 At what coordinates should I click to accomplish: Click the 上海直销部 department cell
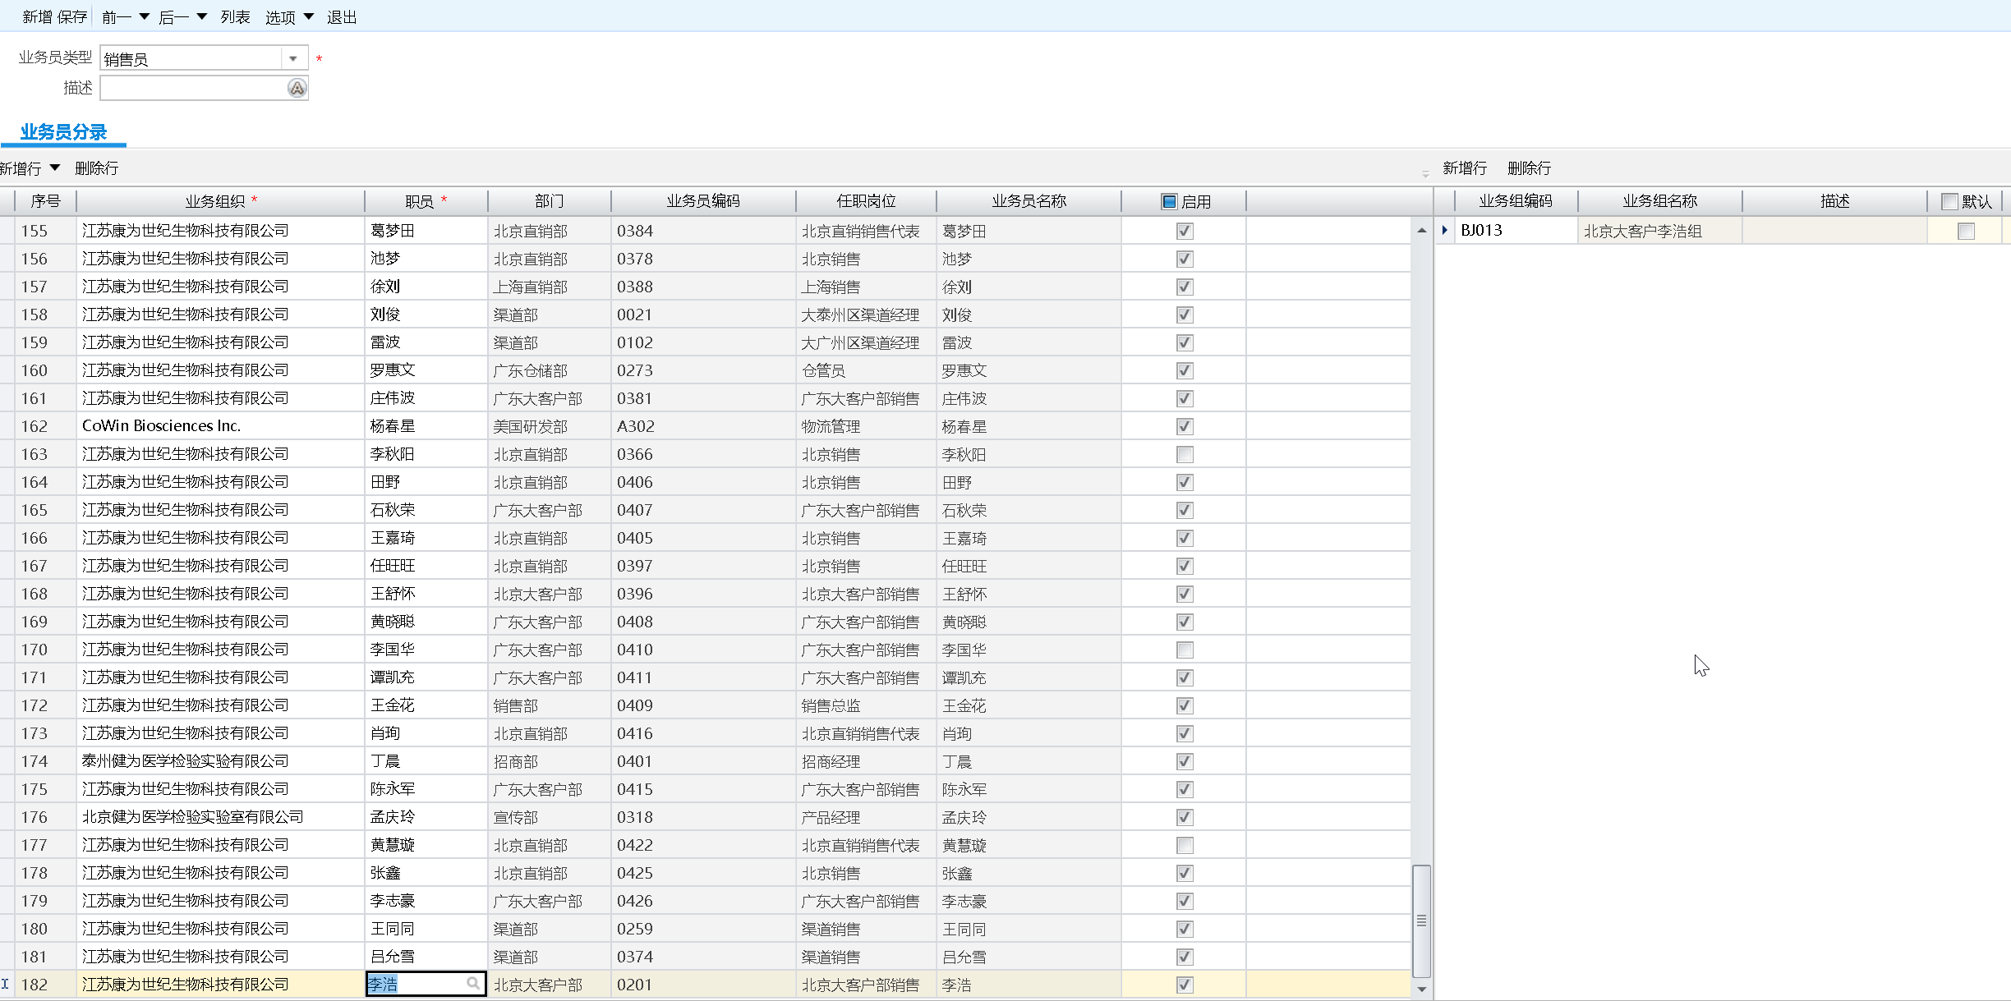click(549, 287)
